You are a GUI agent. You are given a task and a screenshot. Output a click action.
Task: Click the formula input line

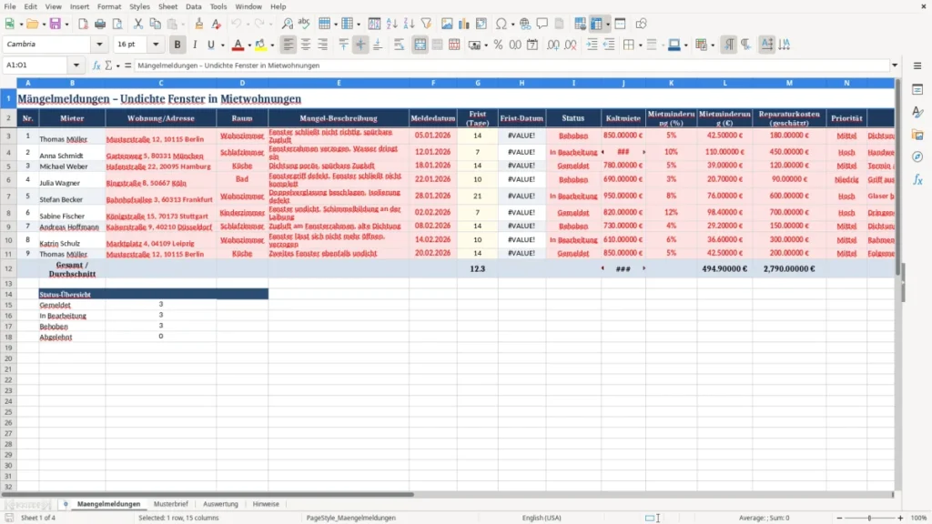click(x=512, y=65)
